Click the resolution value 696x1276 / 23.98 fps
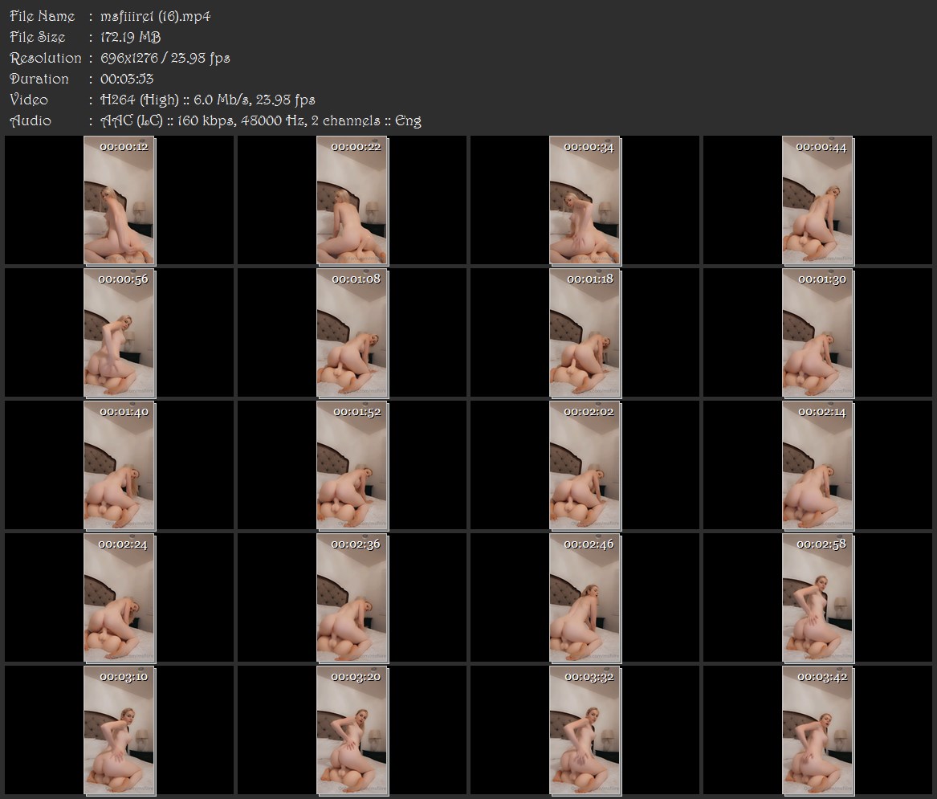The image size is (937, 799). point(165,58)
